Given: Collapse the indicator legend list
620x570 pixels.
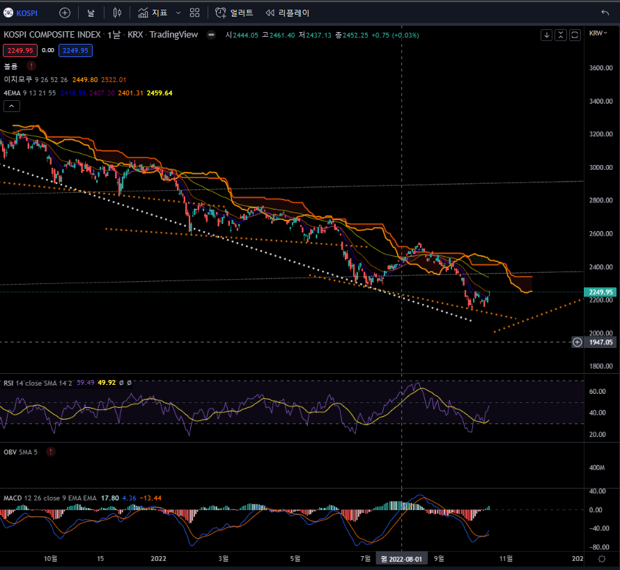Looking at the screenshot, I should (x=12, y=106).
